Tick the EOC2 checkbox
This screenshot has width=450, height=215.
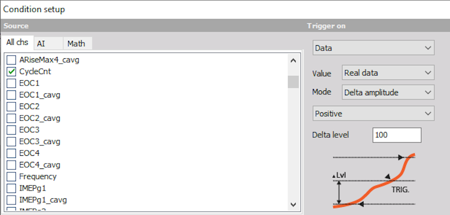point(11,107)
